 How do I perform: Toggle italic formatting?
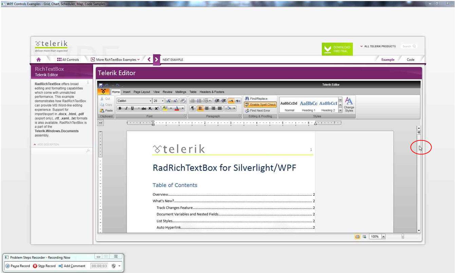[126, 108]
